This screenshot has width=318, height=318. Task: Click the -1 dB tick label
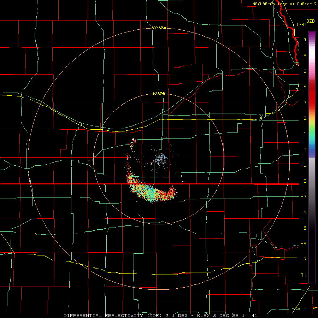click(x=304, y=165)
